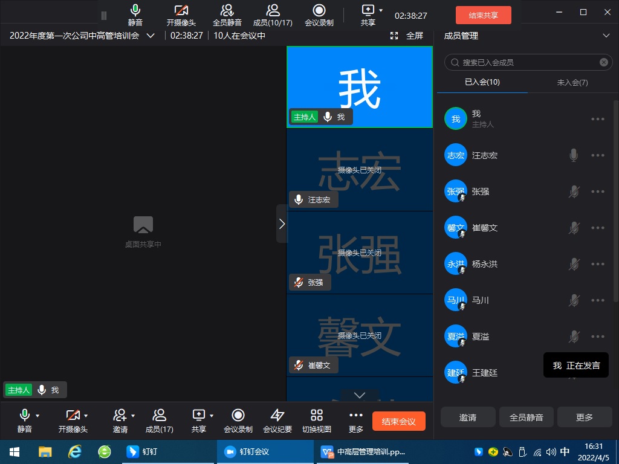Image resolution: width=619 pixels, height=464 pixels.
Task: Open more options for 杨永洪
Action: [598, 264]
